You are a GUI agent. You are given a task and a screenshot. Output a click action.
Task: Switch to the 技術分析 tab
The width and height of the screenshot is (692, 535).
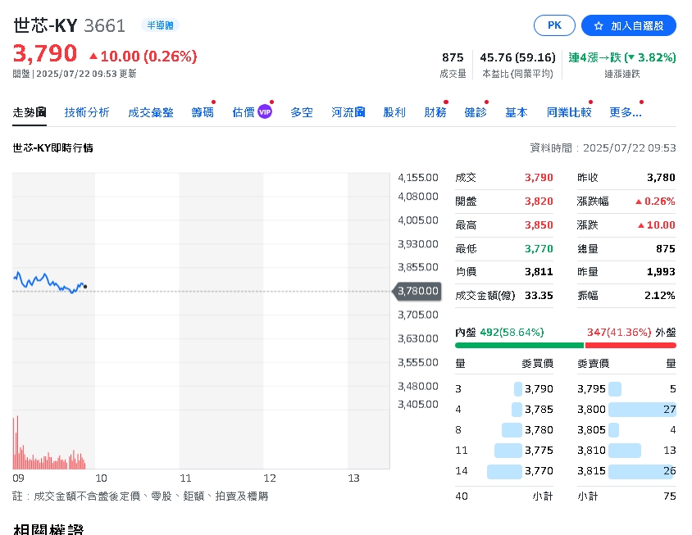[84, 112]
